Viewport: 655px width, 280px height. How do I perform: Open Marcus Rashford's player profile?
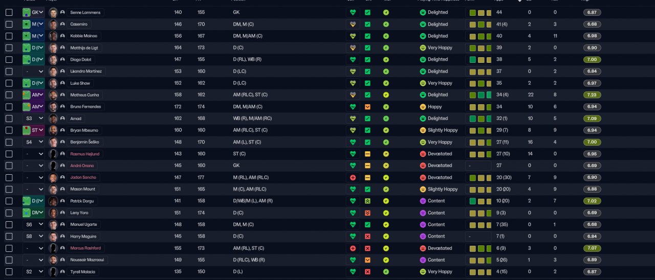click(x=85, y=248)
